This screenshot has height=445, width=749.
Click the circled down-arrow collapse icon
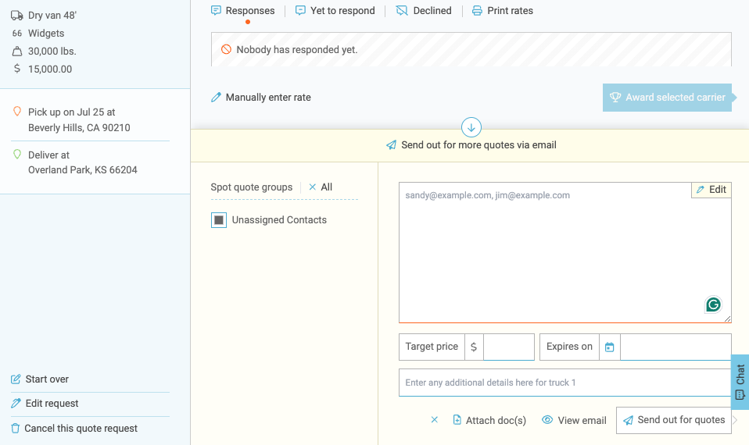click(x=471, y=127)
